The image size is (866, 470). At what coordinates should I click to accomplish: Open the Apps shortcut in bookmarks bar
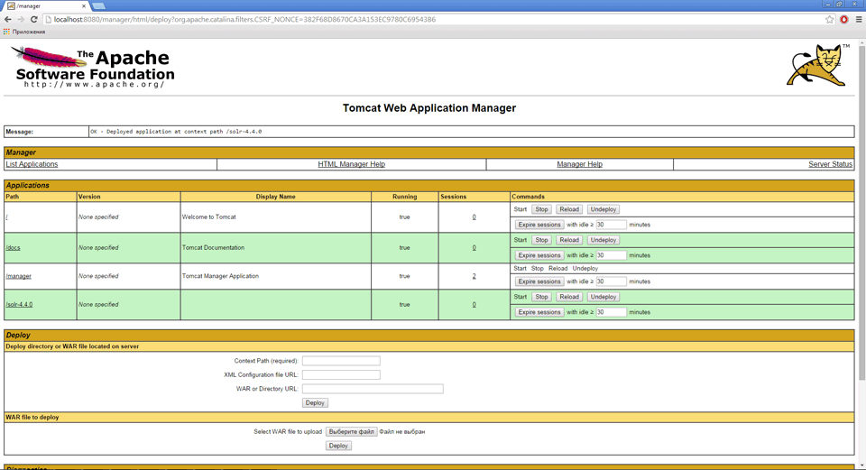24,32
